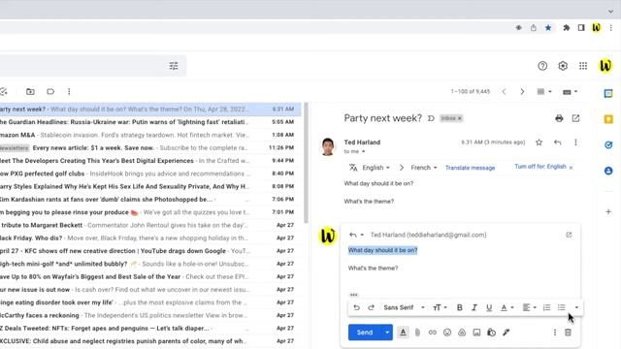Screen dimensions: 621x349
Task: Show trimmed content ellipsis in the reply
Action: tap(353, 295)
